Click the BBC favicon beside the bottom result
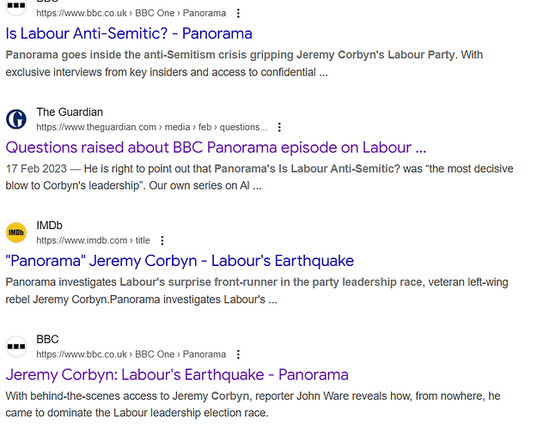The width and height of the screenshot is (543, 429). [16, 347]
